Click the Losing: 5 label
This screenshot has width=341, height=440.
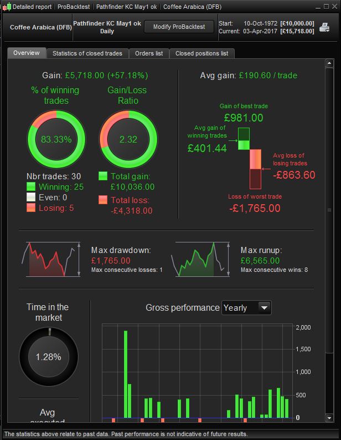click(56, 208)
